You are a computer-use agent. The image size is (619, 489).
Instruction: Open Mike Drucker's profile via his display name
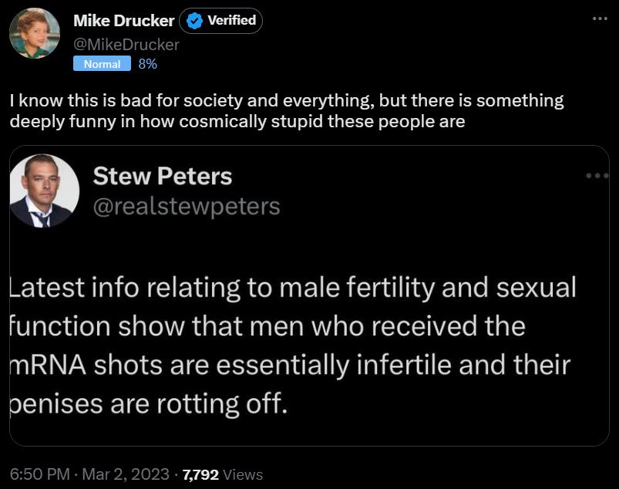(x=123, y=21)
